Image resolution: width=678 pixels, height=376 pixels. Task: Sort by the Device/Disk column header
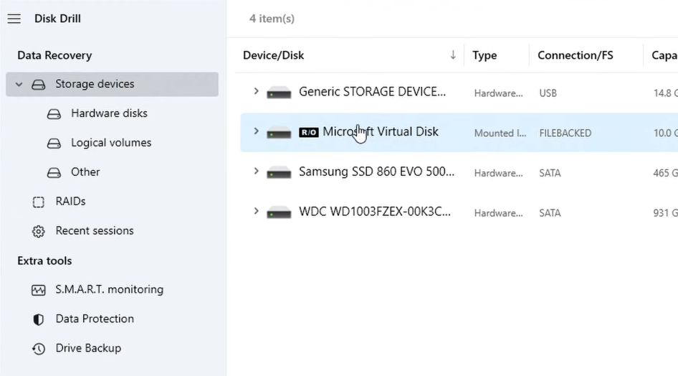(x=273, y=55)
